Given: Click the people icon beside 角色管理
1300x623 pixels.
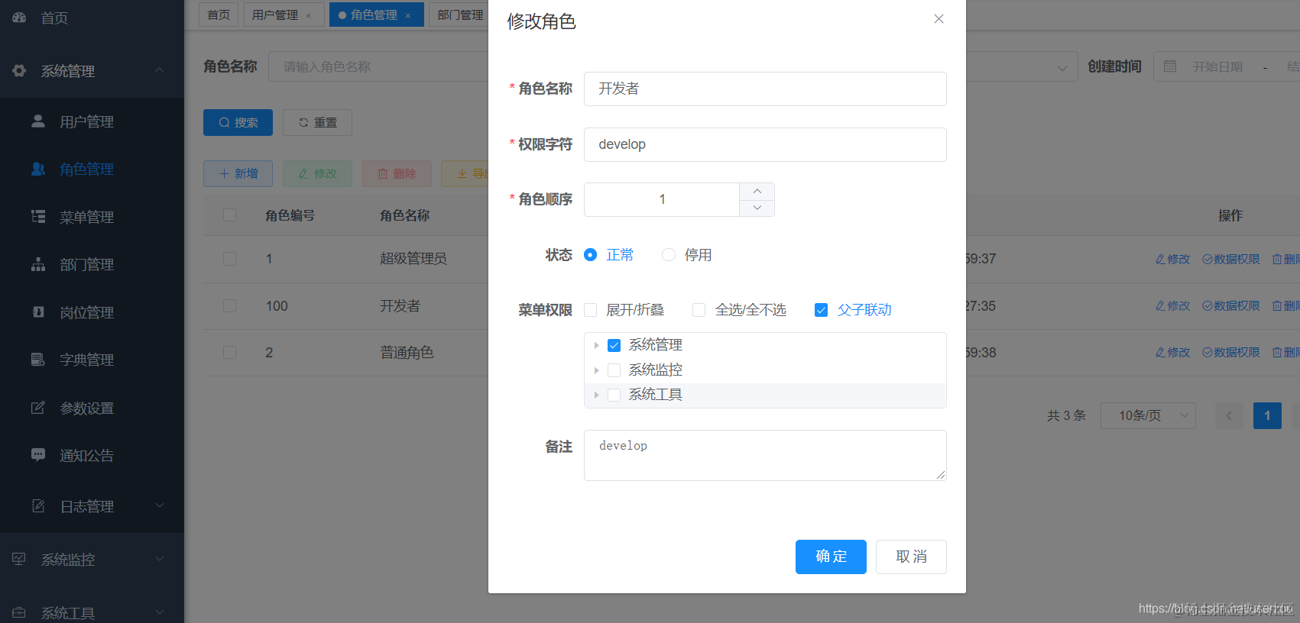Looking at the screenshot, I should tap(38, 169).
